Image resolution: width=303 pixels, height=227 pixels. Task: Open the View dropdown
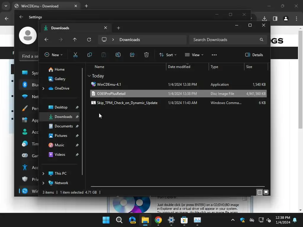194,55
